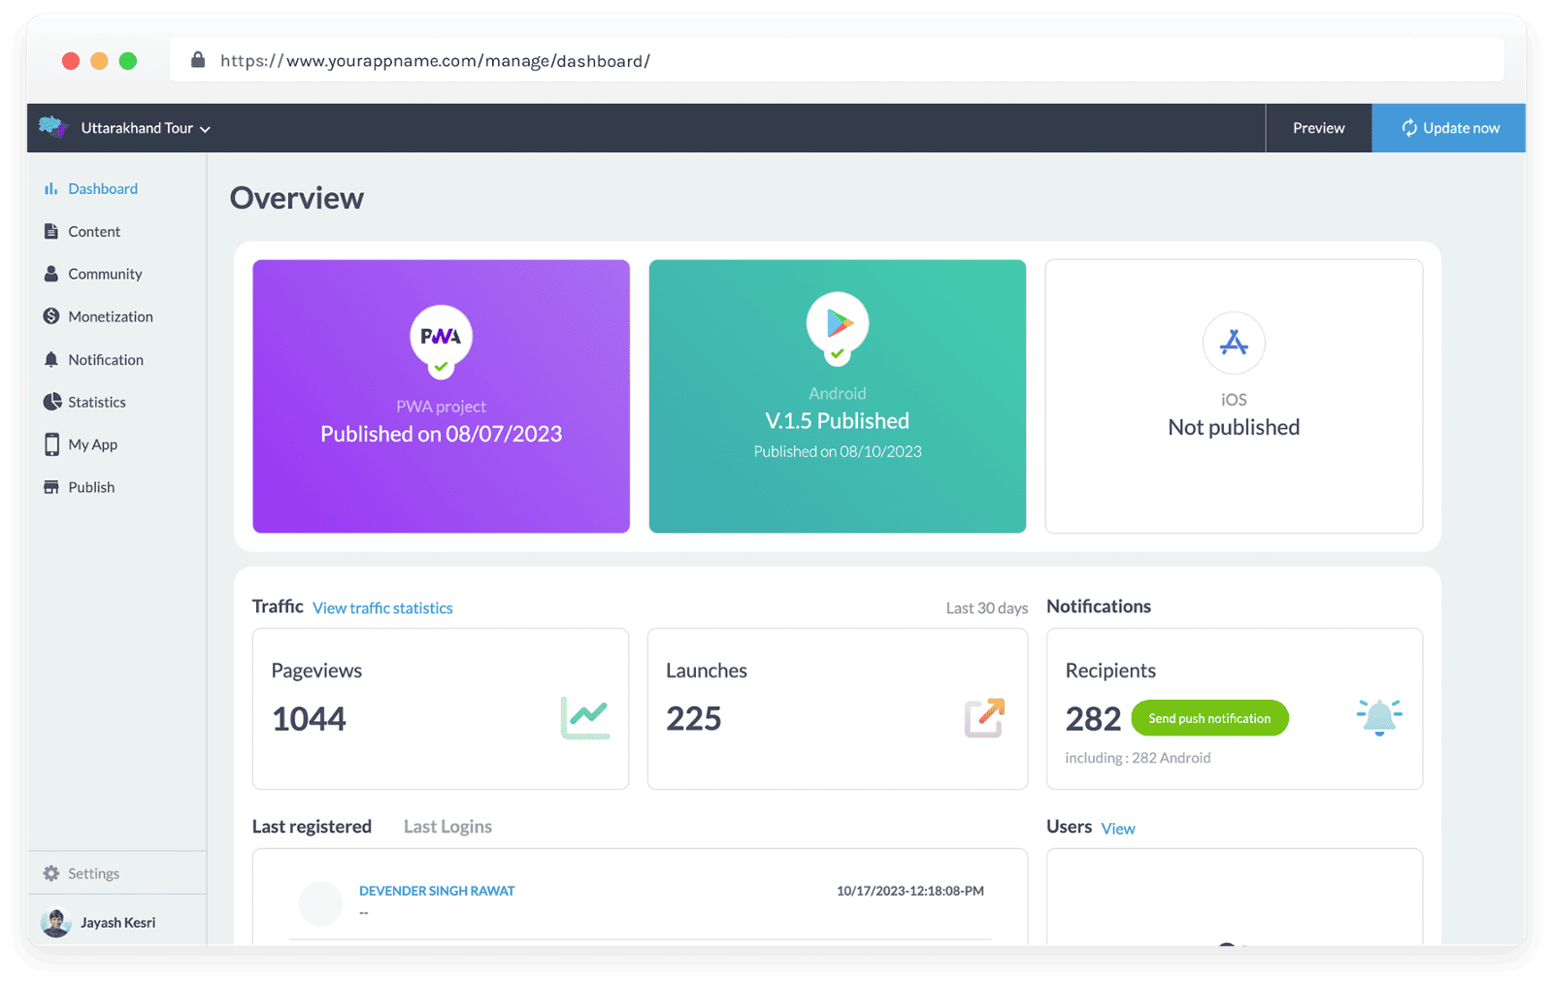Open the Content menu item
The width and height of the screenshot is (1553, 984).
click(94, 232)
